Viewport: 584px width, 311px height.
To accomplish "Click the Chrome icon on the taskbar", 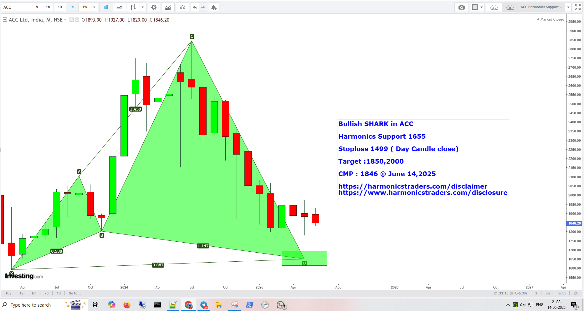I will tap(188, 305).
